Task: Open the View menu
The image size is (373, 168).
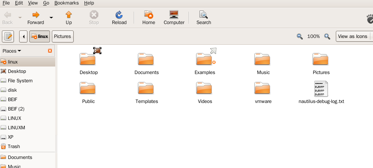Action: (x=33, y=3)
